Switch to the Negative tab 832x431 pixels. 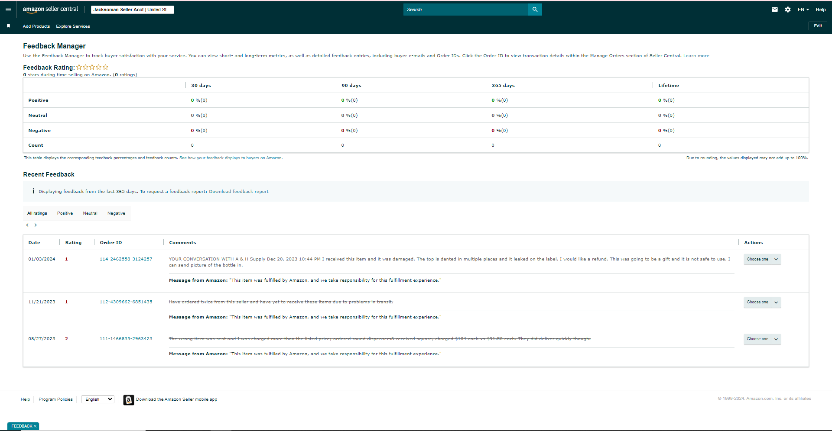click(x=116, y=213)
